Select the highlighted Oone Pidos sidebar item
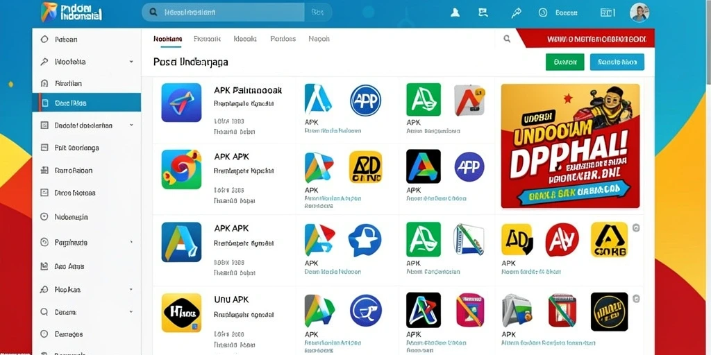This screenshot has width=711, height=355. [87, 103]
